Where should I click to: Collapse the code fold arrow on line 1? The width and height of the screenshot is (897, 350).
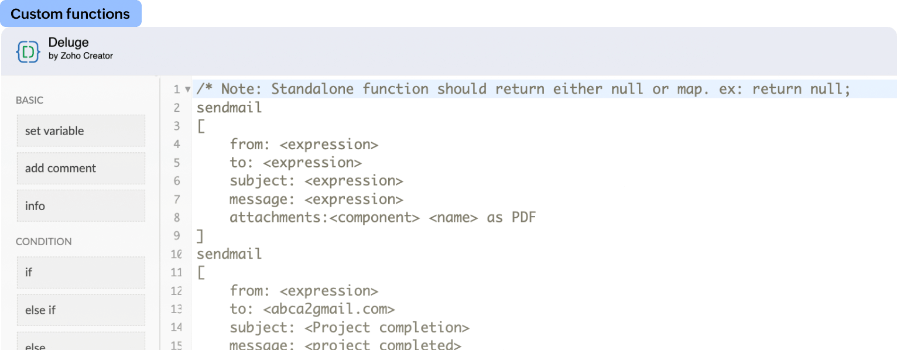[187, 90]
